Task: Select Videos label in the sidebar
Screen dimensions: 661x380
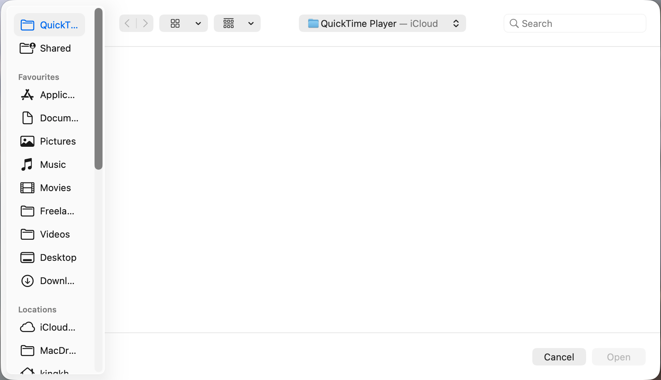Action: point(55,234)
